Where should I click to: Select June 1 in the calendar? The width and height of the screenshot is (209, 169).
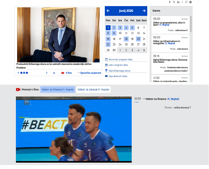pyautogui.click(x=108, y=28)
